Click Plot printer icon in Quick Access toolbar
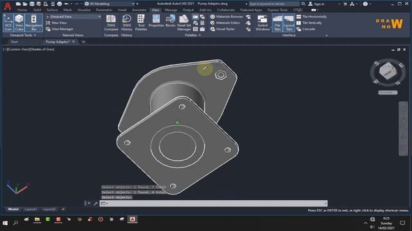The width and height of the screenshot is (412, 231). (60, 4)
